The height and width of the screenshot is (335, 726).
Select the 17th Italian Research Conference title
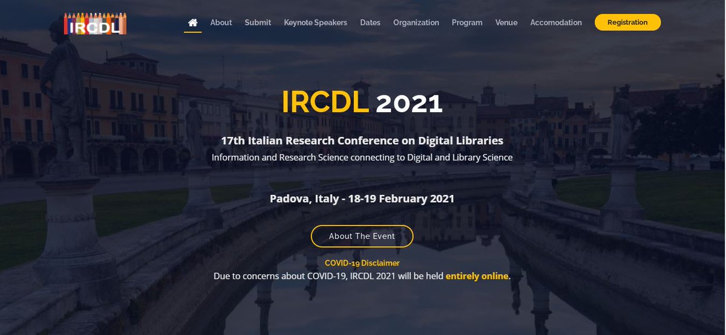click(x=362, y=141)
